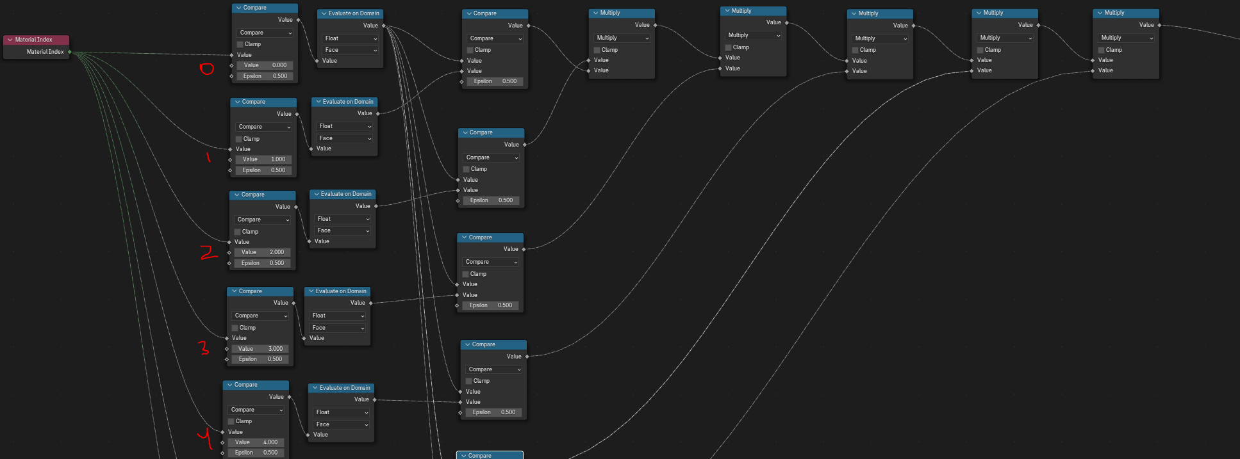Enable Clamp in the Compare node with Value 1.000

(x=239, y=139)
